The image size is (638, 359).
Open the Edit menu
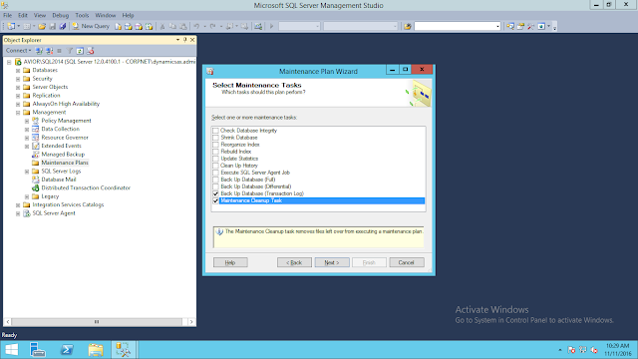[x=23, y=16]
